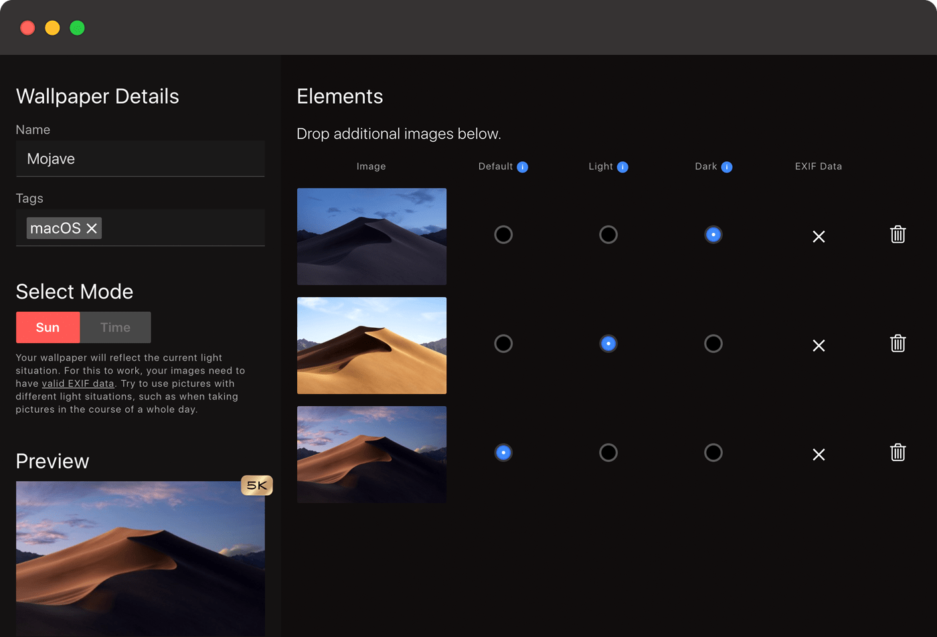Click the Name field containing Mojave
The width and height of the screenshot is (937, 637).
[140, 159]
